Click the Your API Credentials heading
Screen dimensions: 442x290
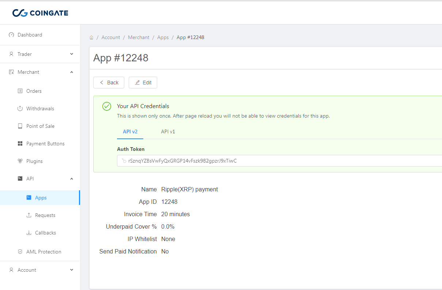point(143,106)
